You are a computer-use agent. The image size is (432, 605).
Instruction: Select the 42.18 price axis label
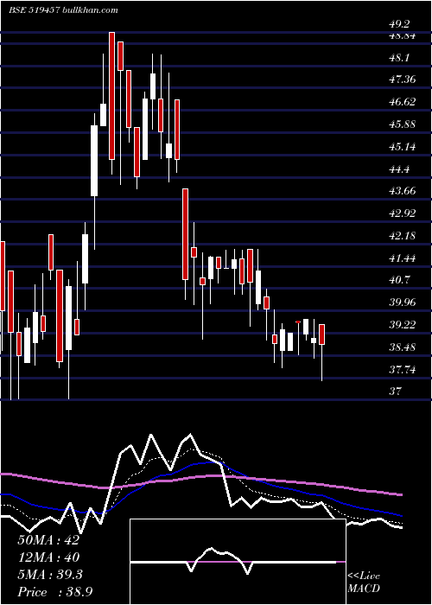[403, 236]
